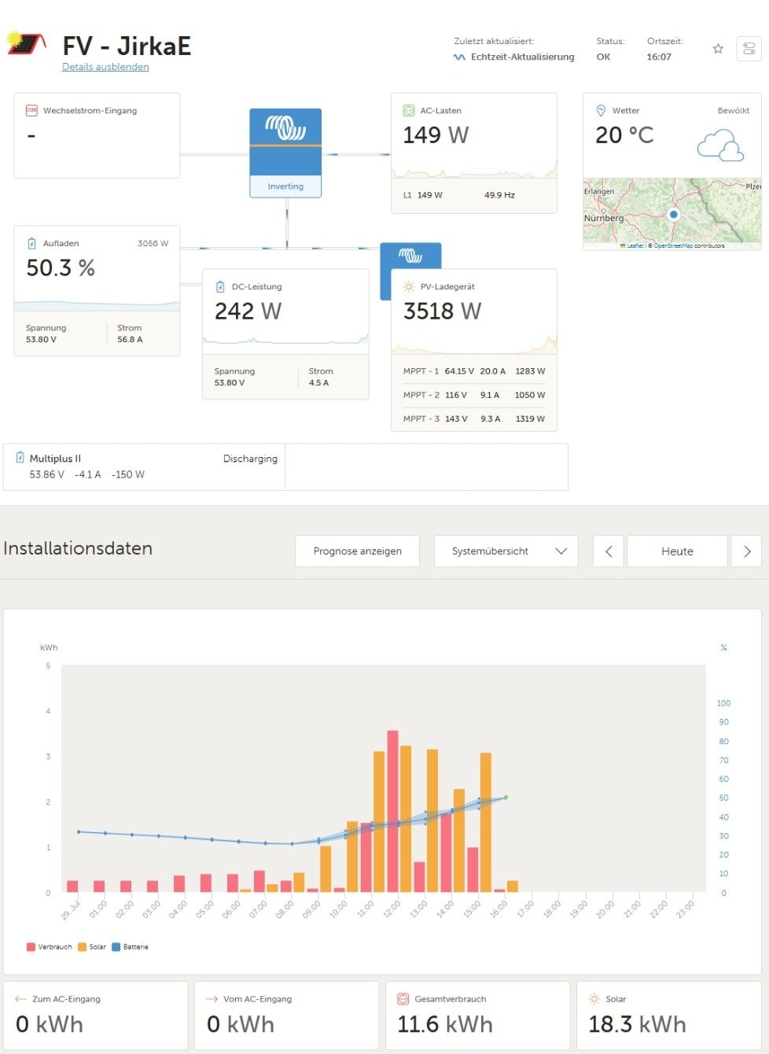Click the Multiplus II device row
The width and height of the screenshot is (769, 1054).
144,466
